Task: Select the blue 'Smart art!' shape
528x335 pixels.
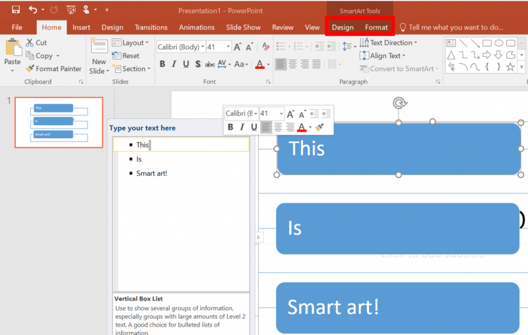Action: [x=398, y=307]
